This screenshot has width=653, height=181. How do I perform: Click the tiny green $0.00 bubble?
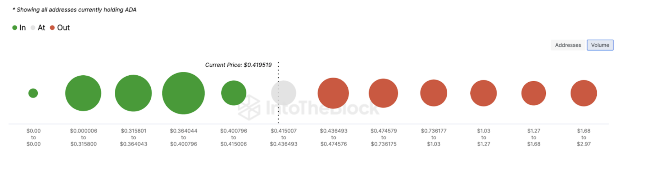pyautogui.click(x=33, y=93)
